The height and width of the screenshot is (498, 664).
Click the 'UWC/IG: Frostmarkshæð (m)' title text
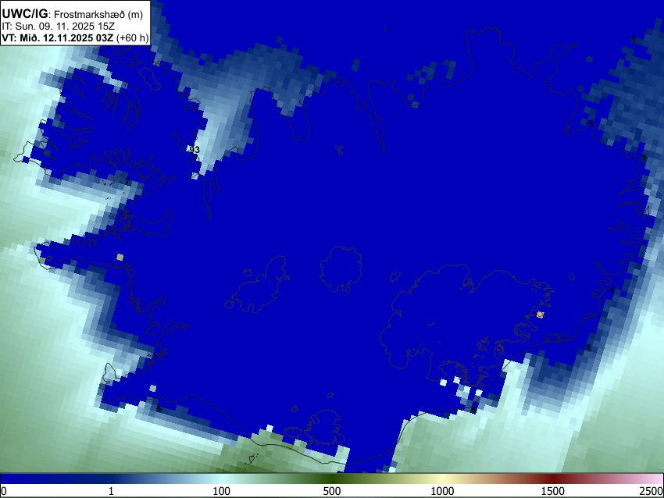point(73,14)
